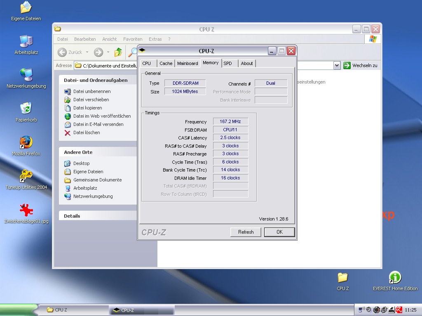422x316 pixels.
Task: Go to Gemeinsame Dokumente link
Action: coord(97,180)
